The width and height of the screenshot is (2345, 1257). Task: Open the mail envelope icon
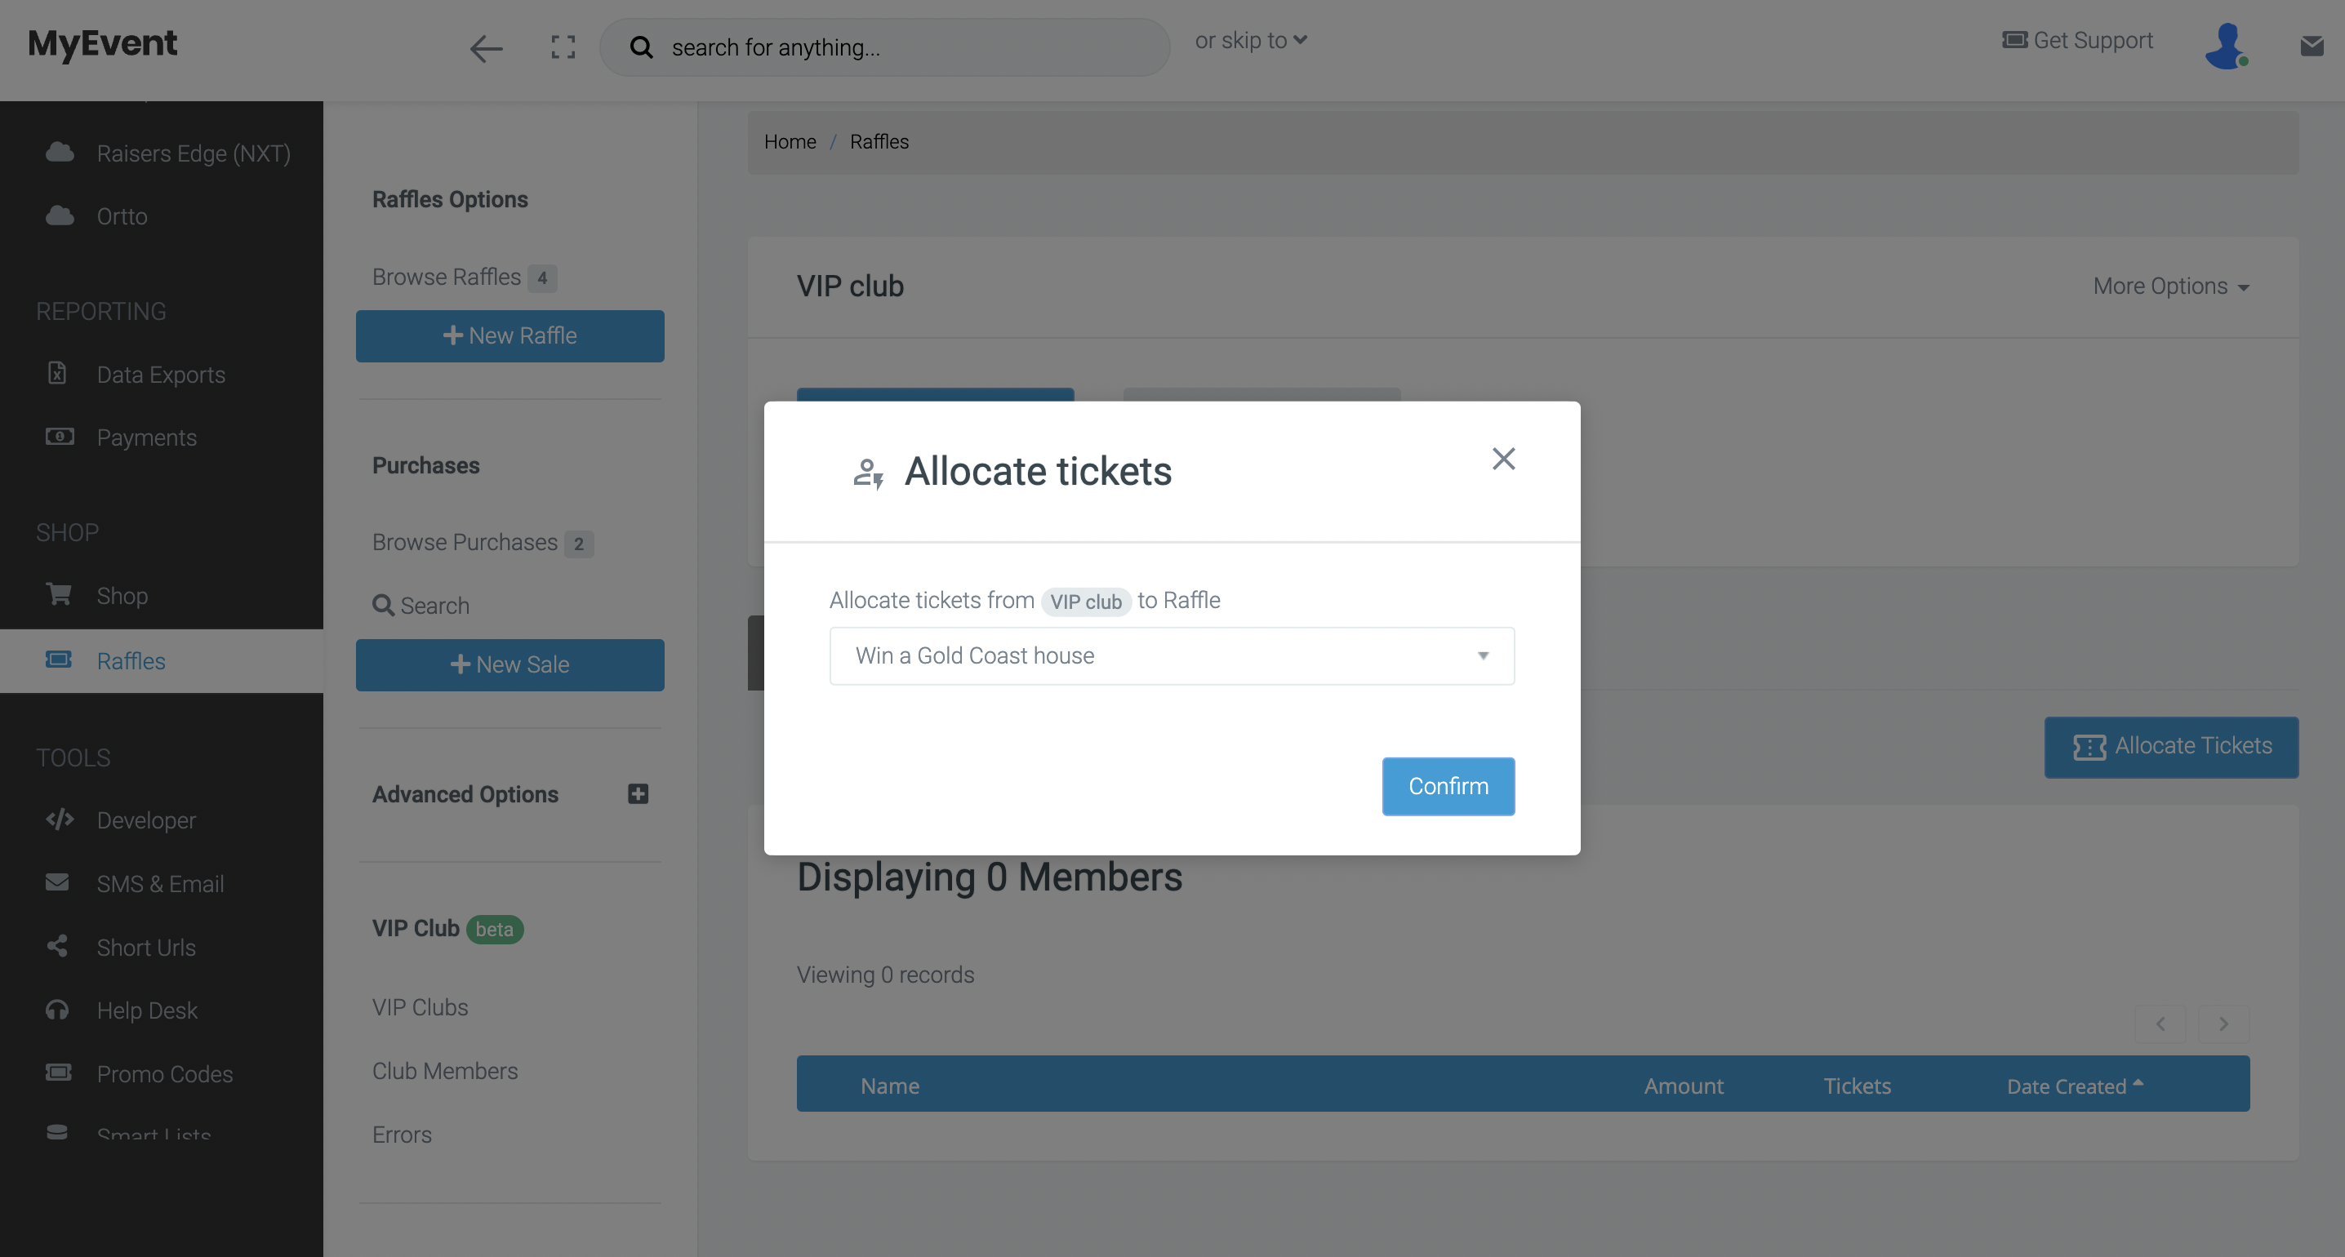point(2312,46)
